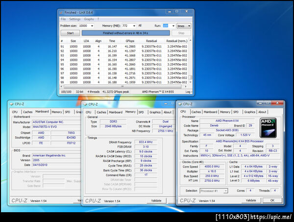The image size is (294, 222).
Task: Open the Graphs menu in LinX
Action: [89, 19]
